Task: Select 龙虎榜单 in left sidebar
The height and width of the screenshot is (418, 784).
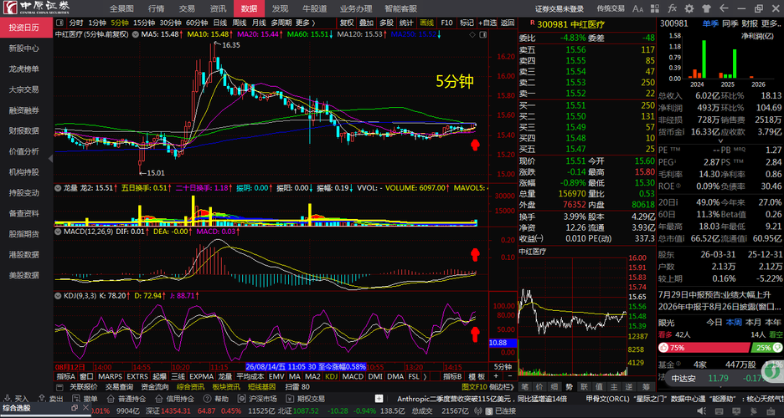Action: (24, 69)
